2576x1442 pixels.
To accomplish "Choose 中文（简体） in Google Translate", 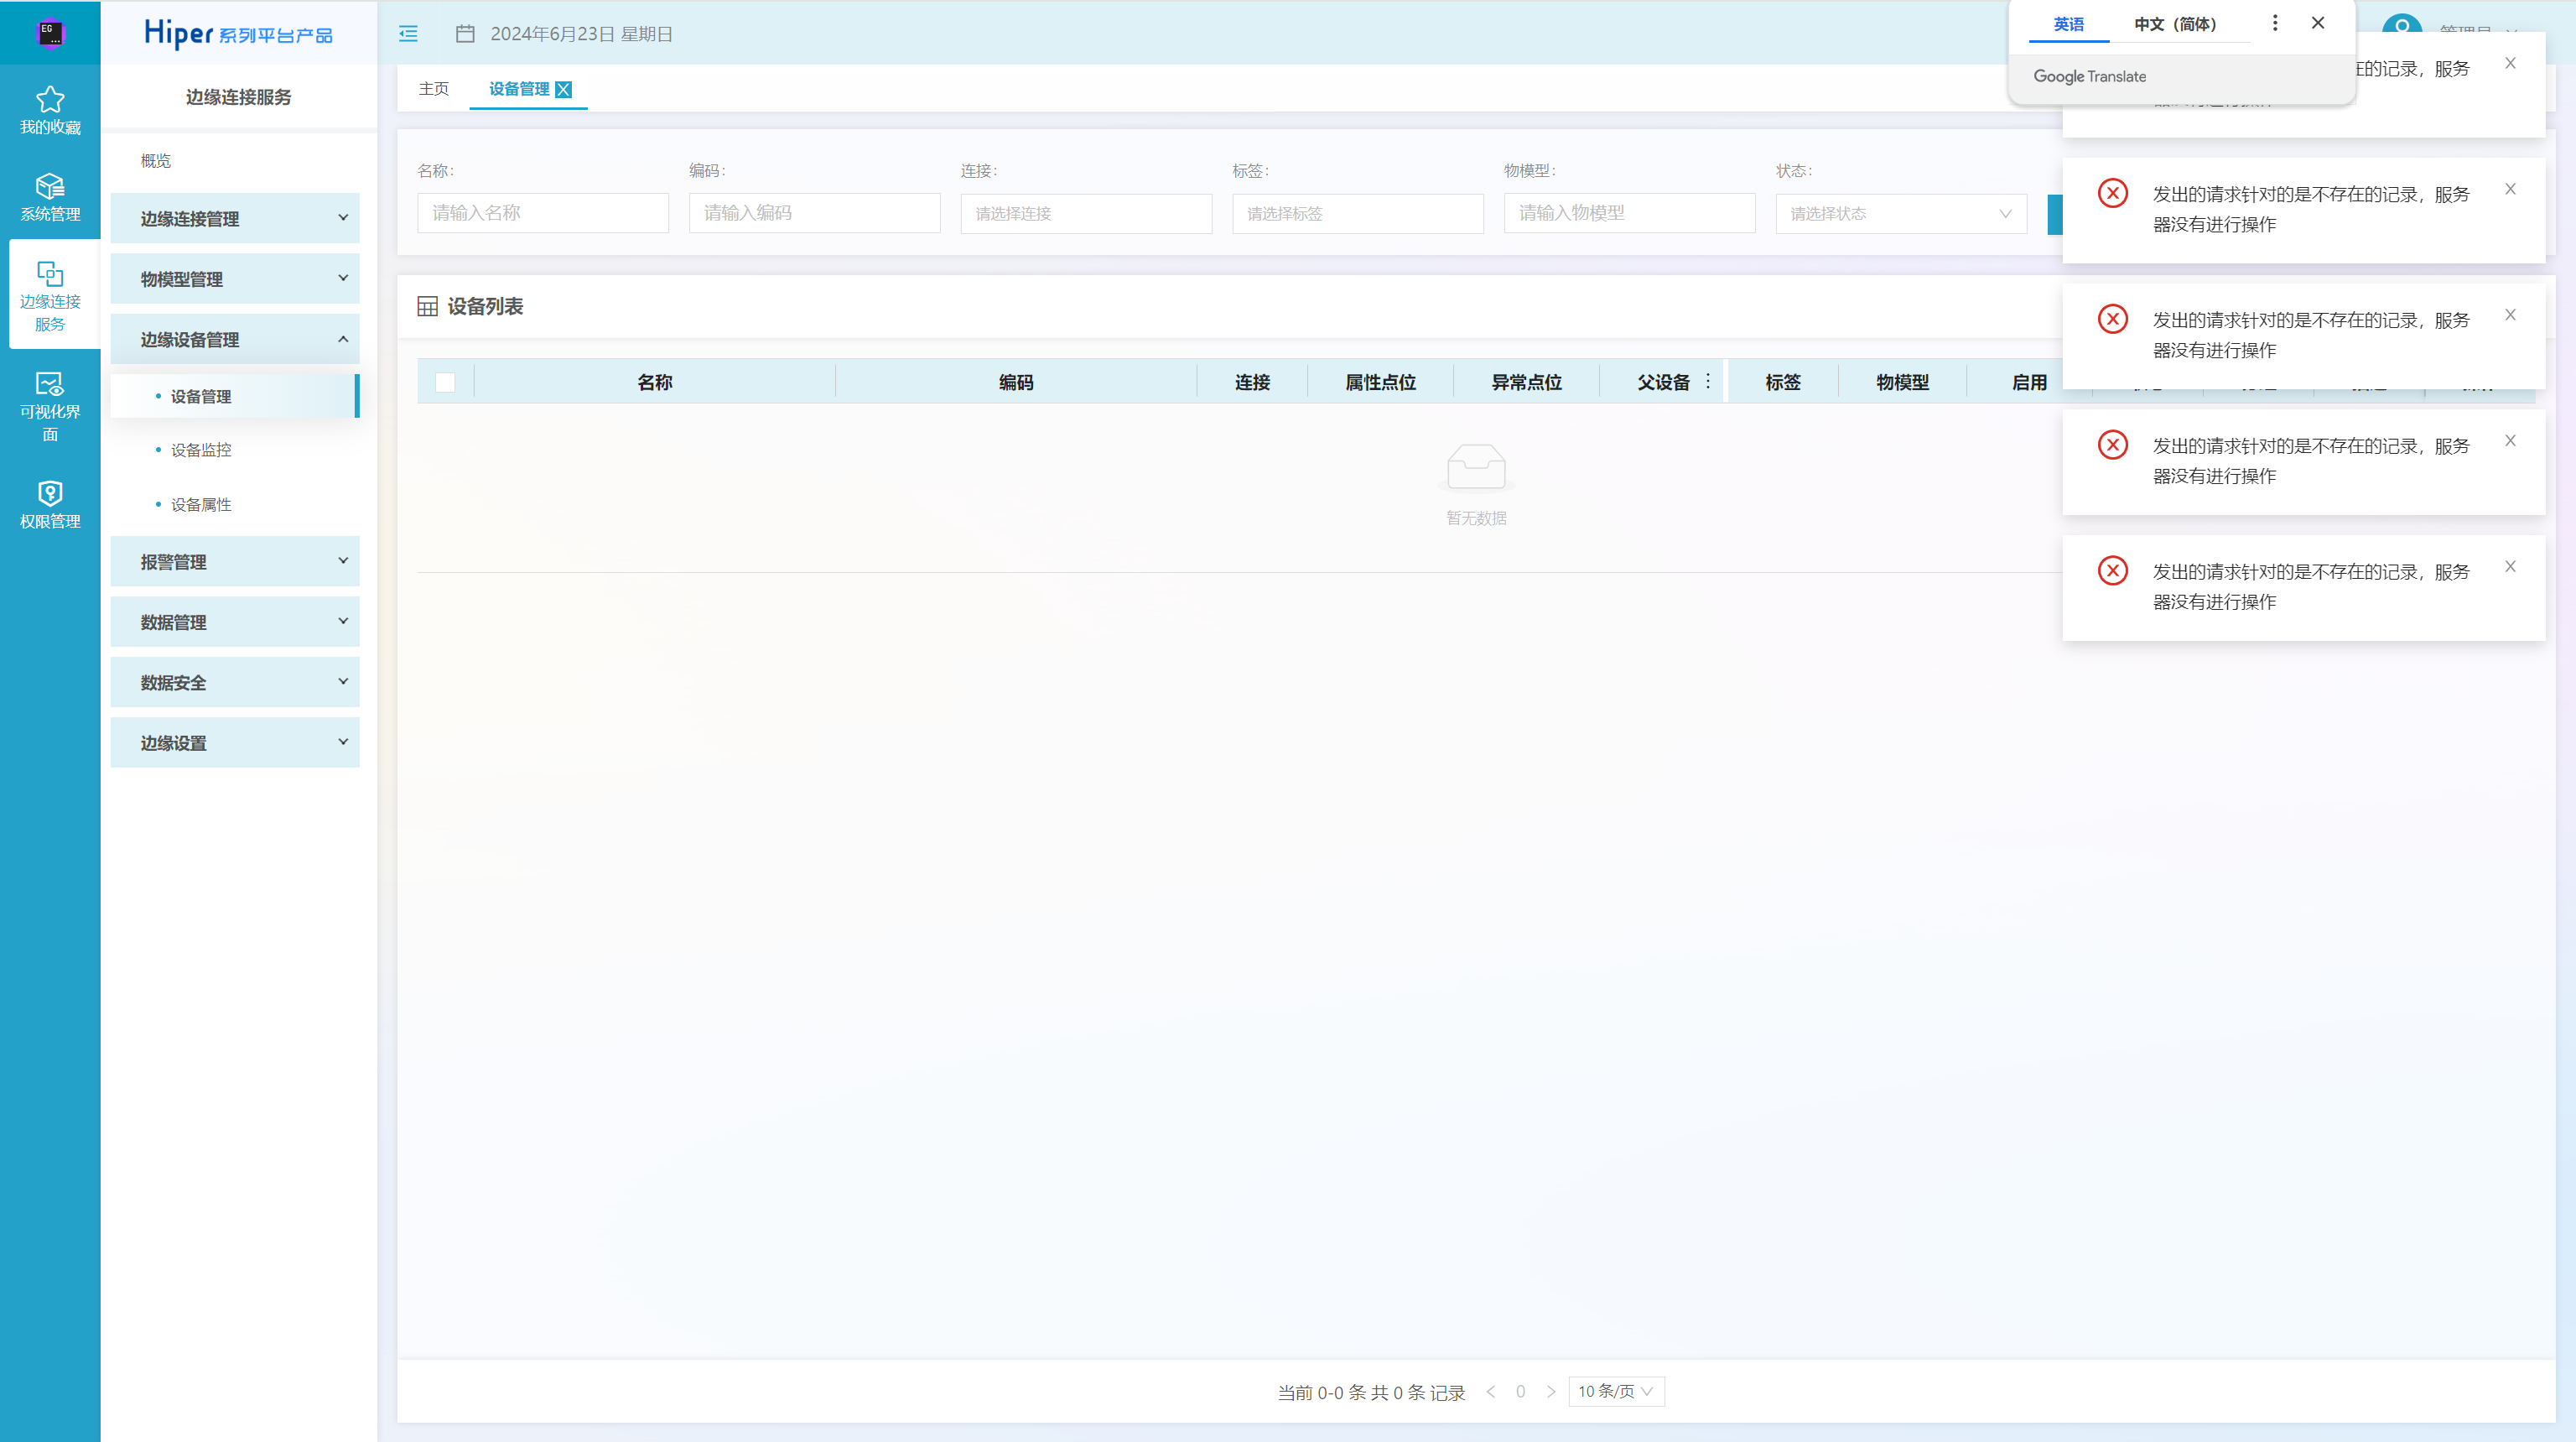I will [2175, 24].
